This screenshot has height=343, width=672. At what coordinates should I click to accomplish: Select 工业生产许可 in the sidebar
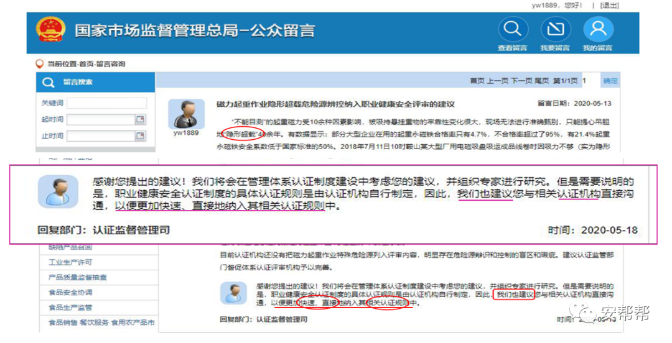70,262
